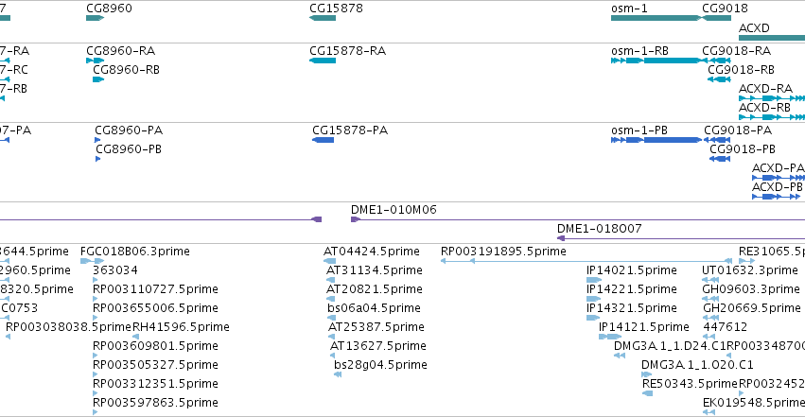
Task: Select the osm-1-RB transcript glyph
Action: (x=656, y=61)
